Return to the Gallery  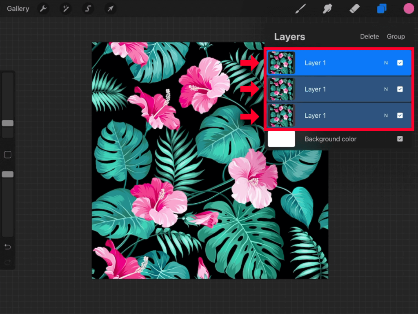(18, 8)
